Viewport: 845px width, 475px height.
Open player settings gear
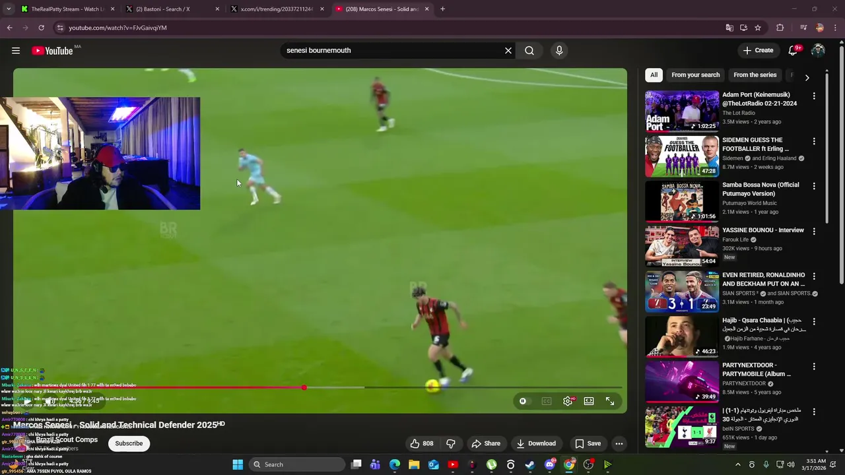(x=568, y=401)
